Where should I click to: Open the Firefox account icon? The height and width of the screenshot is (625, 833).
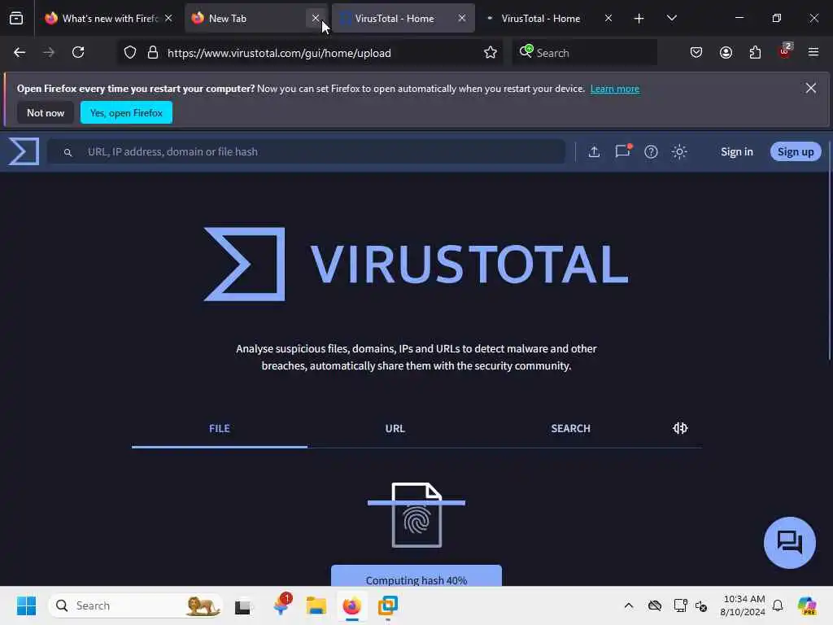(x=726, y=53)
